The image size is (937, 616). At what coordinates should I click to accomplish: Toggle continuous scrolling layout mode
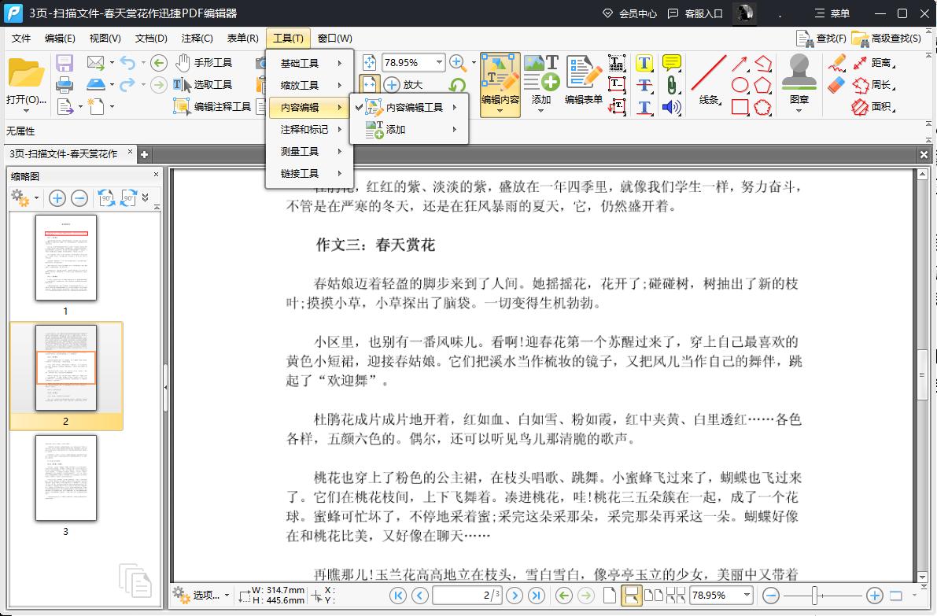(x=632, y=596)
